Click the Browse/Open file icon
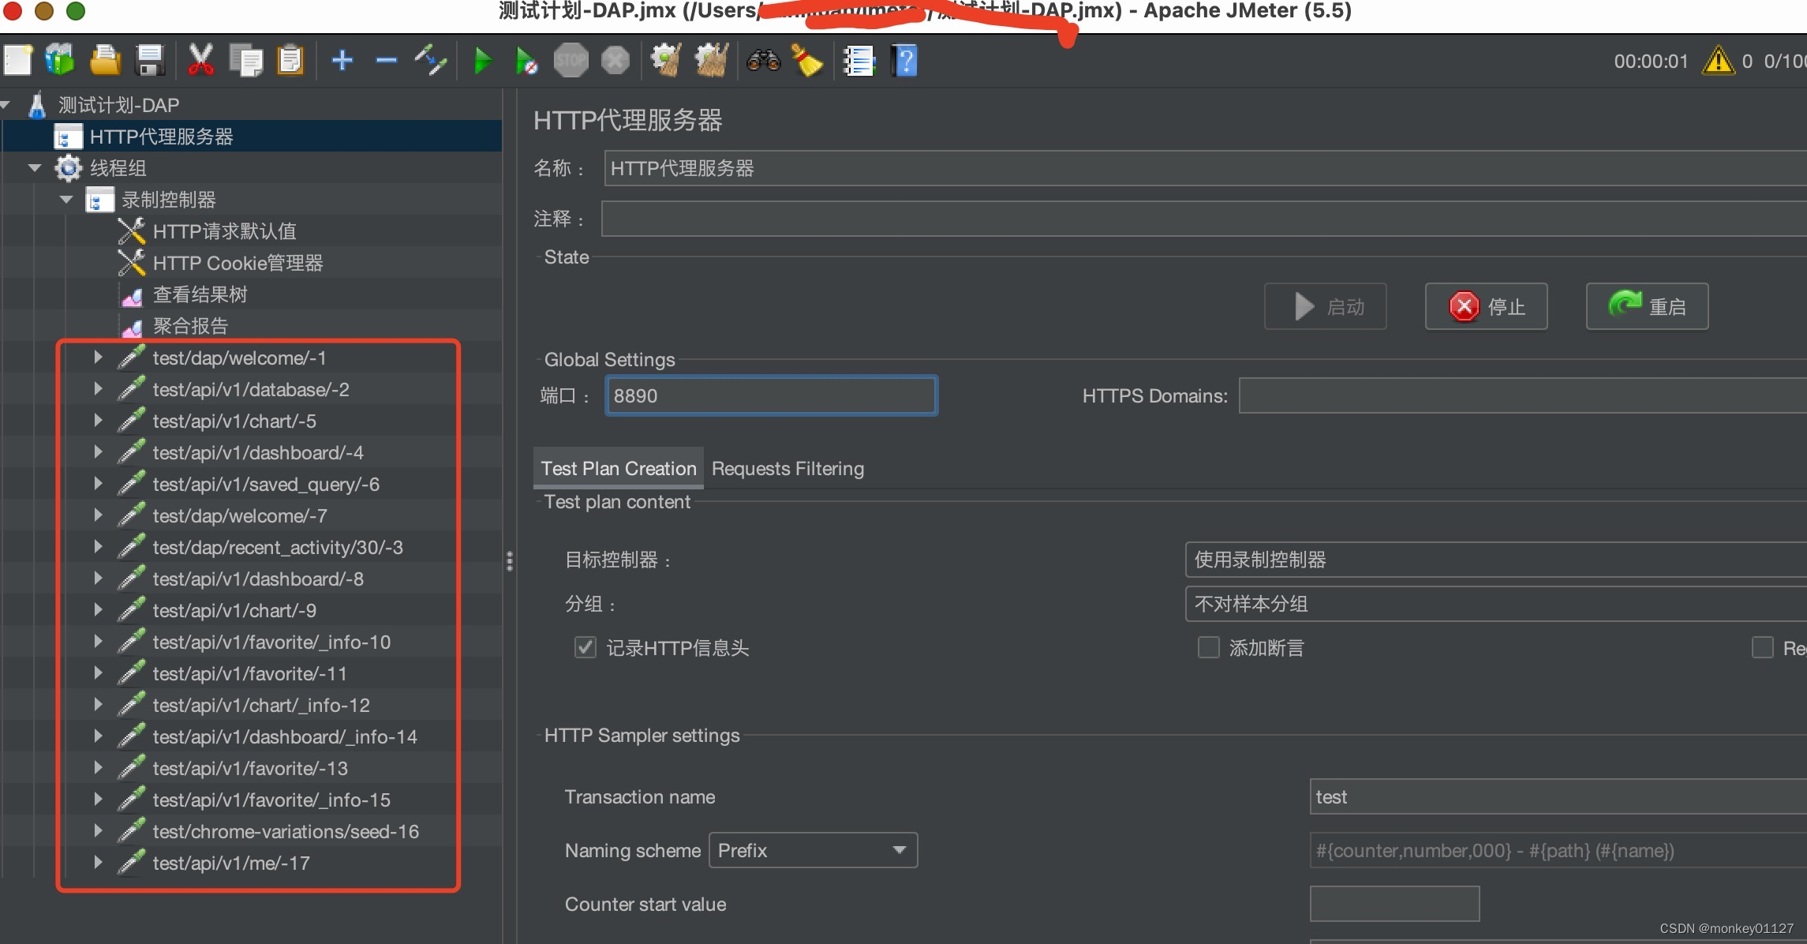The width and height of the screenshot is (1807, 944). tap(104, 61)
